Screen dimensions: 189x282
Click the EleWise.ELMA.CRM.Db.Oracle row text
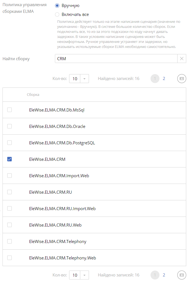57,127
